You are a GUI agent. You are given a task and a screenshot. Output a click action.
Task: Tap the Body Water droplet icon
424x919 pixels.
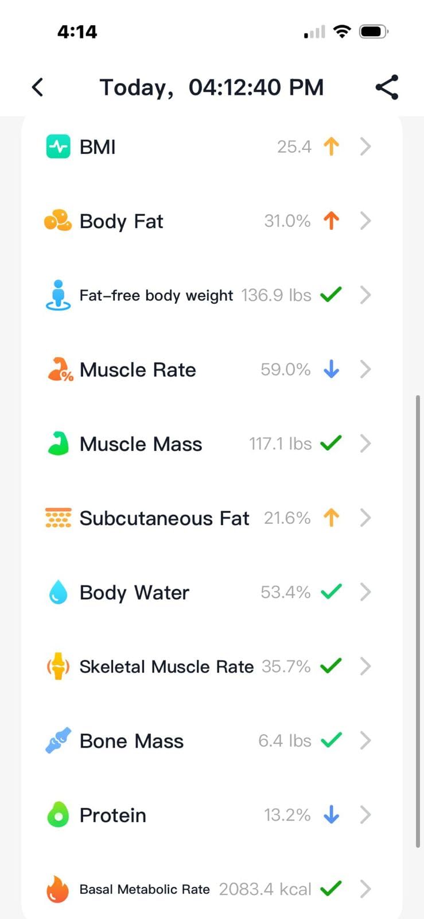tap(58, 592)
